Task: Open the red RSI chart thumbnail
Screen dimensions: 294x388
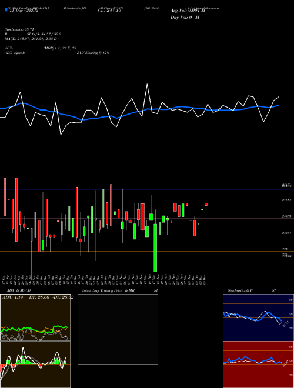Action: [258, 364]
